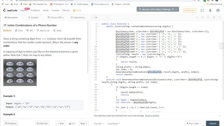This screenshot has width=224, height=126.
Task: Open the C# - Multithreading bookmark
Action: pos(80,4)
